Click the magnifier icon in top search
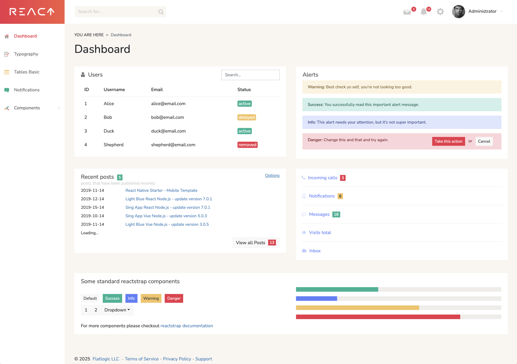Image resolution: width=517 pixels, height=364 pixels. coord(161,12)
